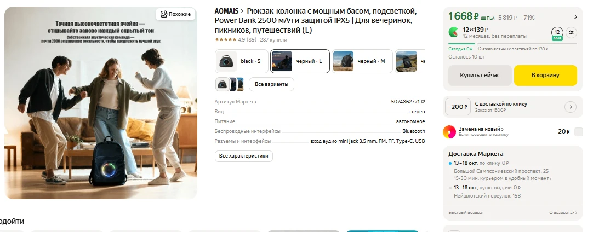
Task: Click the crossed-out price 5 819 ₽
Action: coord(507,18)
